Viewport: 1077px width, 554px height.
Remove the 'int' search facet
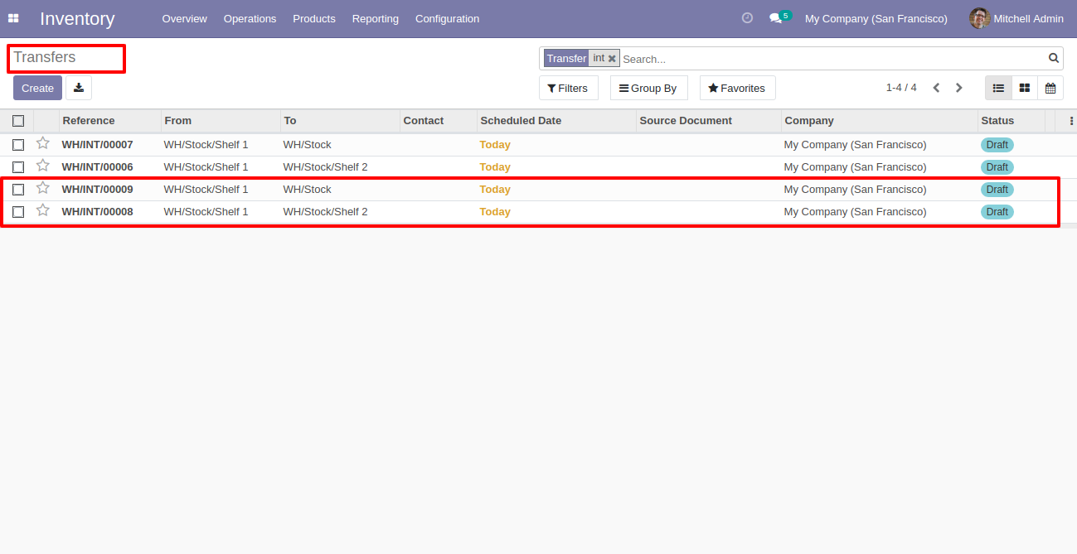click(612, 59)
